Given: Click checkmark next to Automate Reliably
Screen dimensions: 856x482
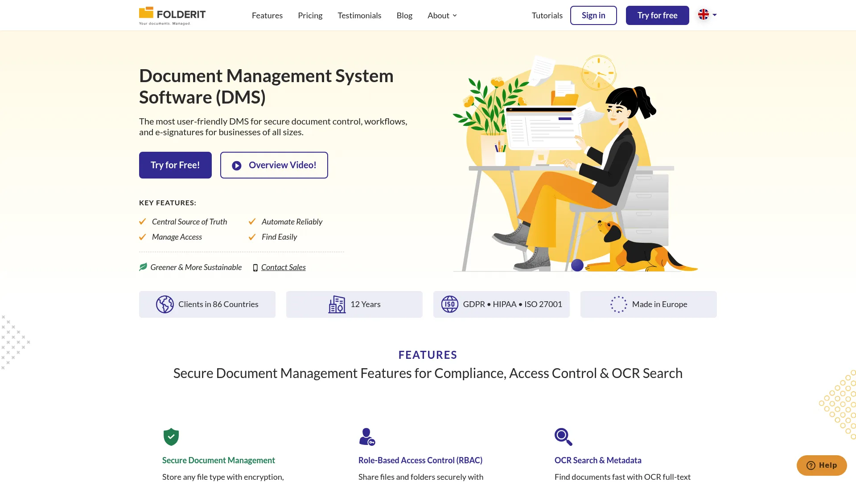Looking at the screenshot, I should pyautogui.click(x=252, y=221).
